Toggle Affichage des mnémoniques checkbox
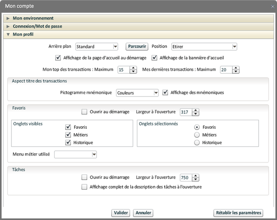277x220 pixels. click(x=165, y=93)
